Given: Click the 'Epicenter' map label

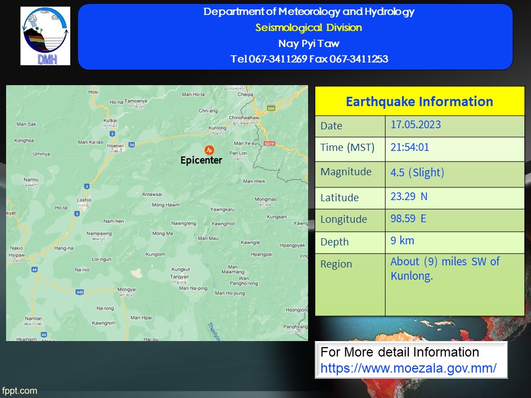Looking at the screenshot, I should 201,160.
